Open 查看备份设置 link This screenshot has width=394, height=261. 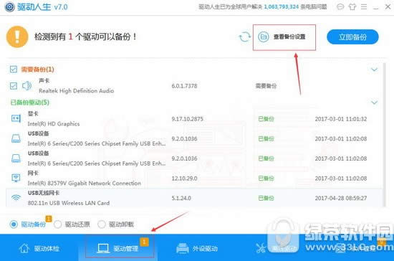[289, 37]
